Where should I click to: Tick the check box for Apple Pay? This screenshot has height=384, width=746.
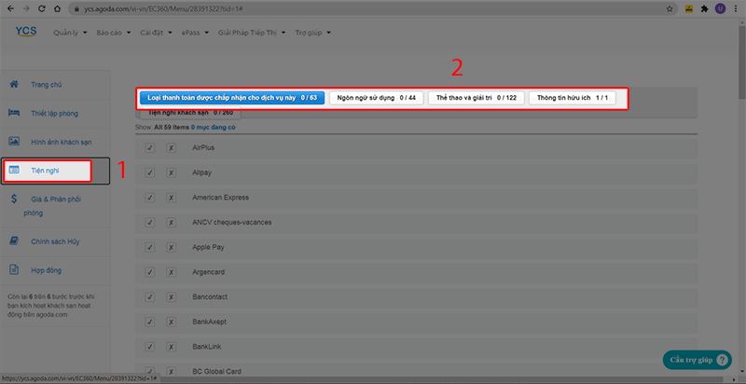pyautogui.click(x=150, y=247)
